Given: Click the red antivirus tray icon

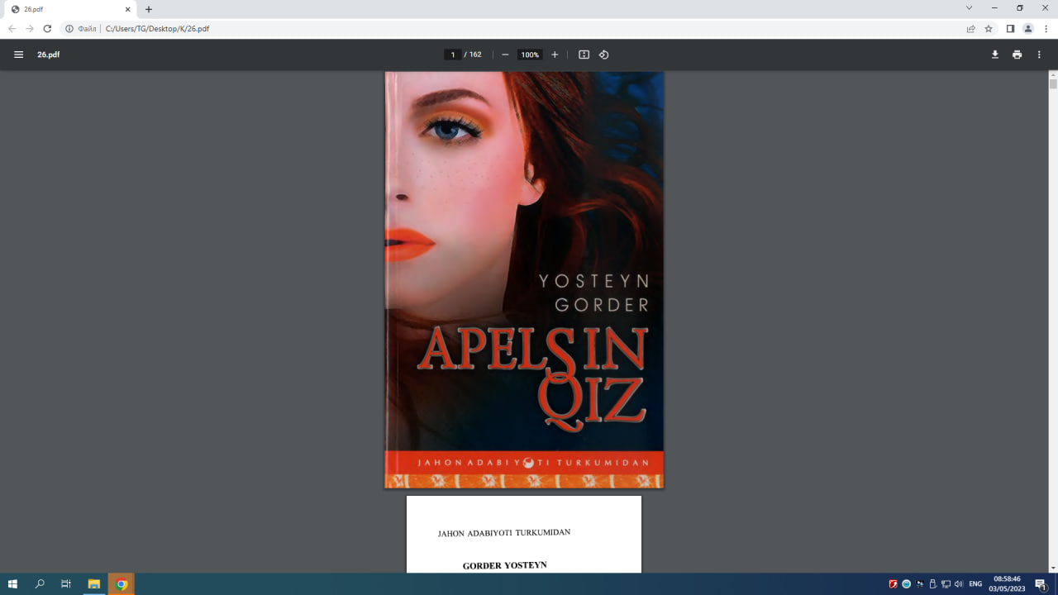Looking at the screenshot, I should coord(894,584).
